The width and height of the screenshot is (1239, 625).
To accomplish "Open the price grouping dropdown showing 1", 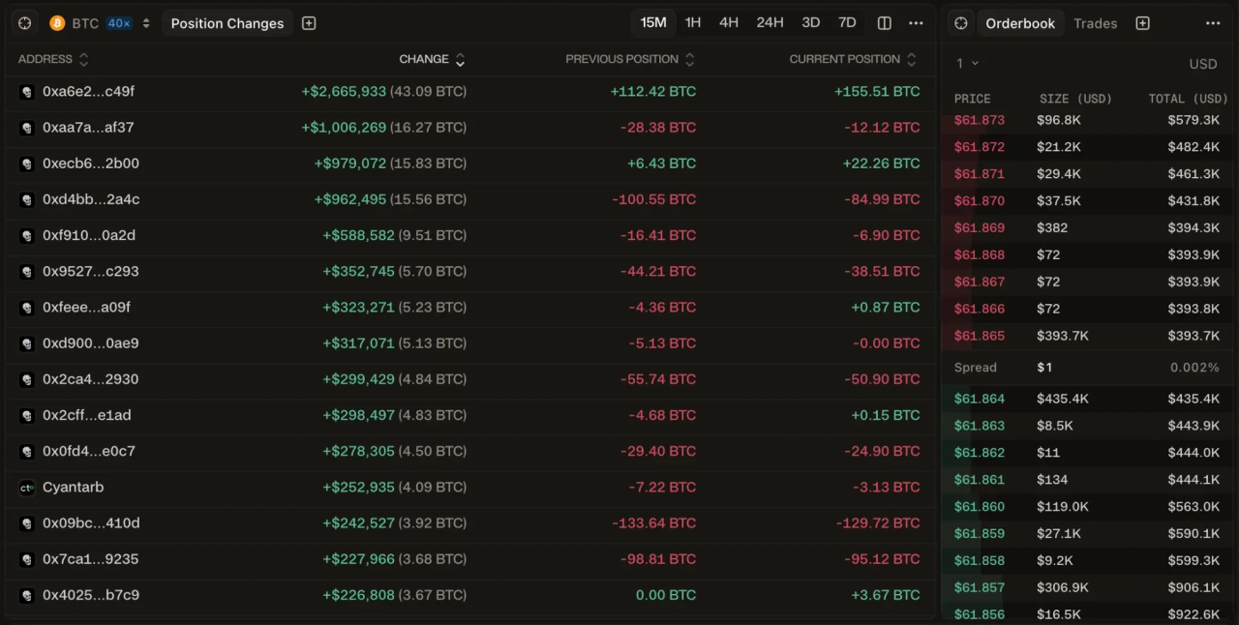I will point(967,63).
